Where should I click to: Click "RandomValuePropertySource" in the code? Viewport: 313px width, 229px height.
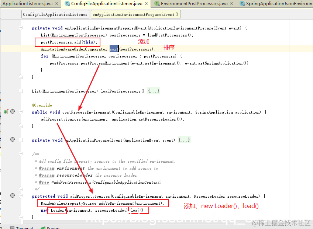69,203
